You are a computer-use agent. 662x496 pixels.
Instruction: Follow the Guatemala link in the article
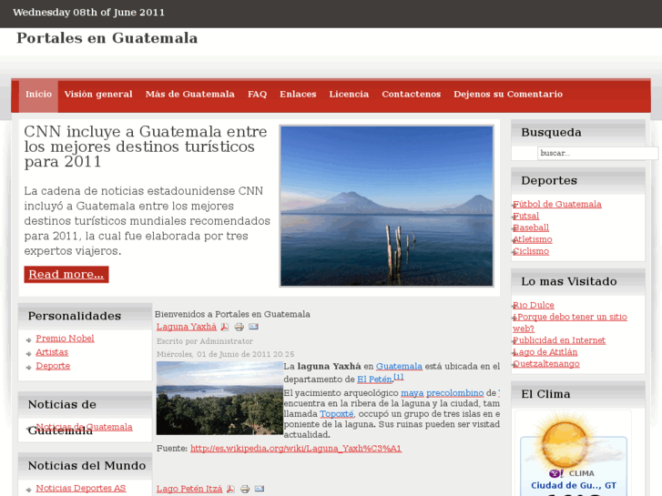point(399,367)
